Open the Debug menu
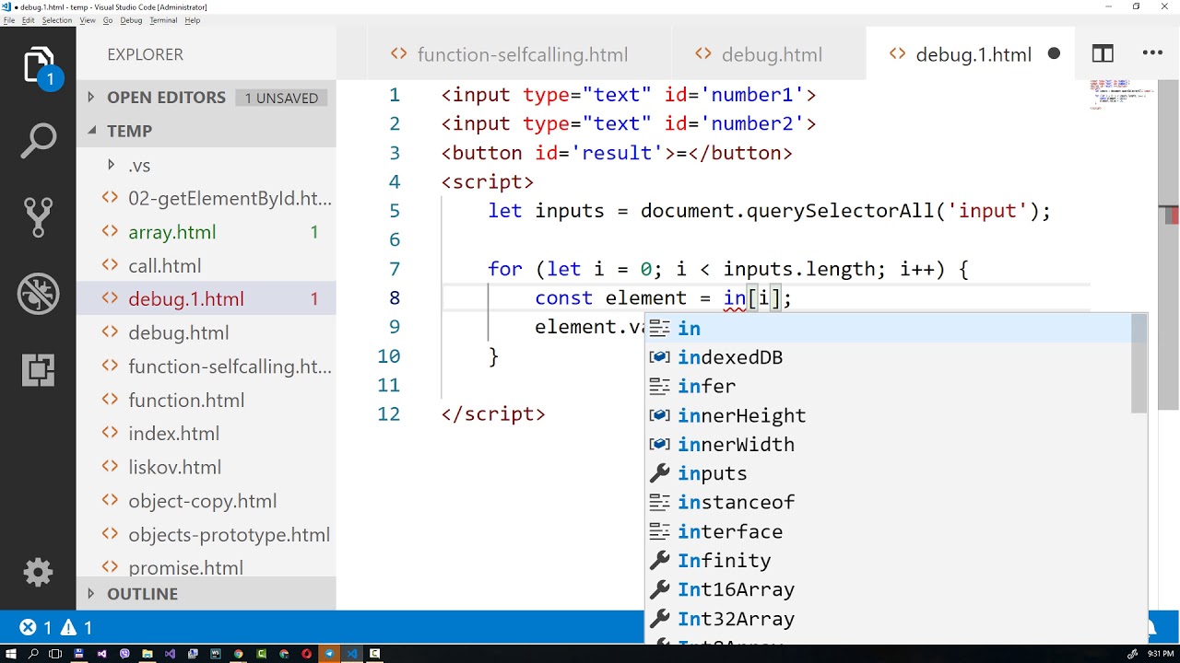The image size is (1180, 663). pos(132,20)
